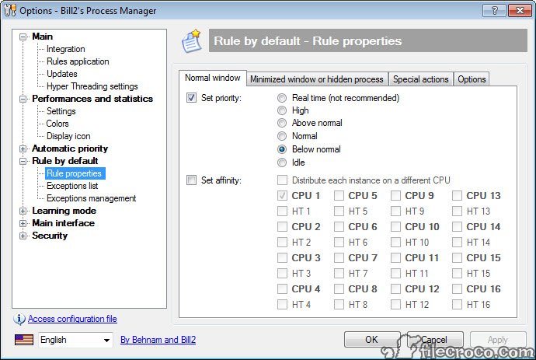Check the CPU 5 checkbox
Viewport: 536px width, 360px height.
[339, 196]
